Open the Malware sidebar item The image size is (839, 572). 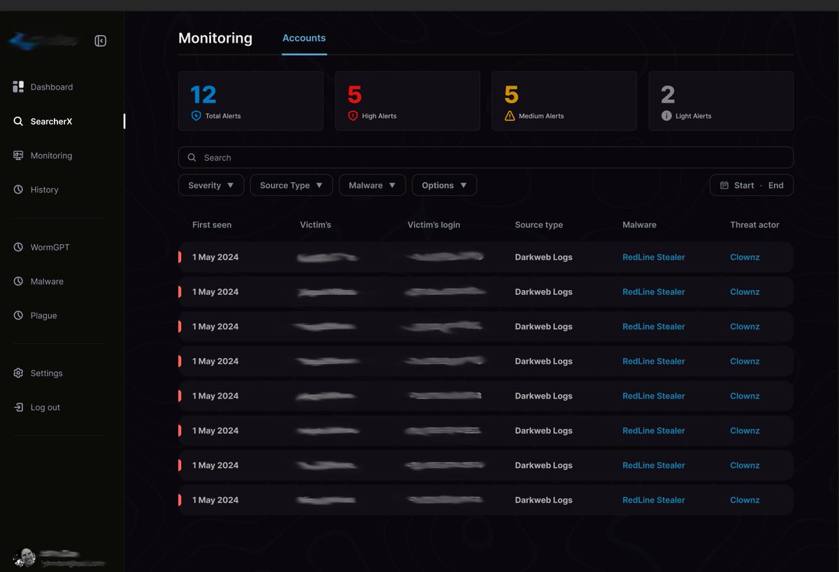(x=47, y=281)
